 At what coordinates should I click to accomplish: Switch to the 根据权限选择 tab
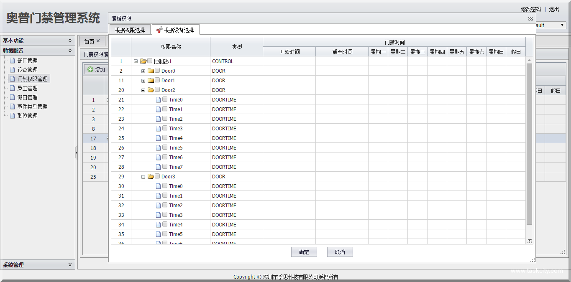(x=130, y=30)
